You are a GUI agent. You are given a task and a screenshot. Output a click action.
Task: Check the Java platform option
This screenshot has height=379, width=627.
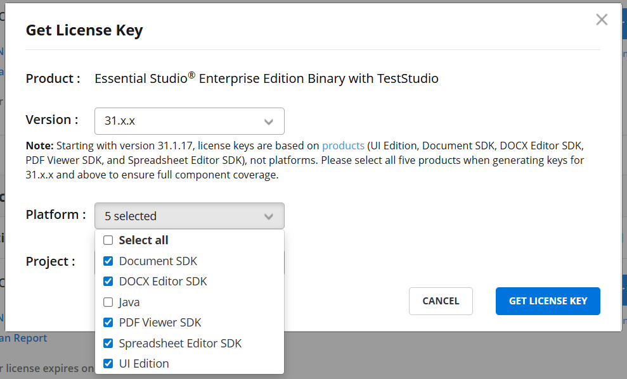(x=108, y=302)
